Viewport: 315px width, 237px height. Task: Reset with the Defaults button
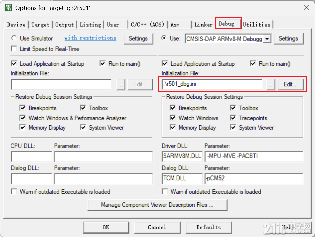209,227
